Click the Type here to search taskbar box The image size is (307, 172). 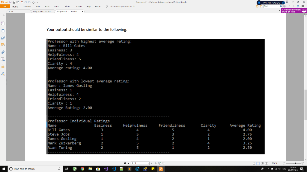[x=35, y=169]
